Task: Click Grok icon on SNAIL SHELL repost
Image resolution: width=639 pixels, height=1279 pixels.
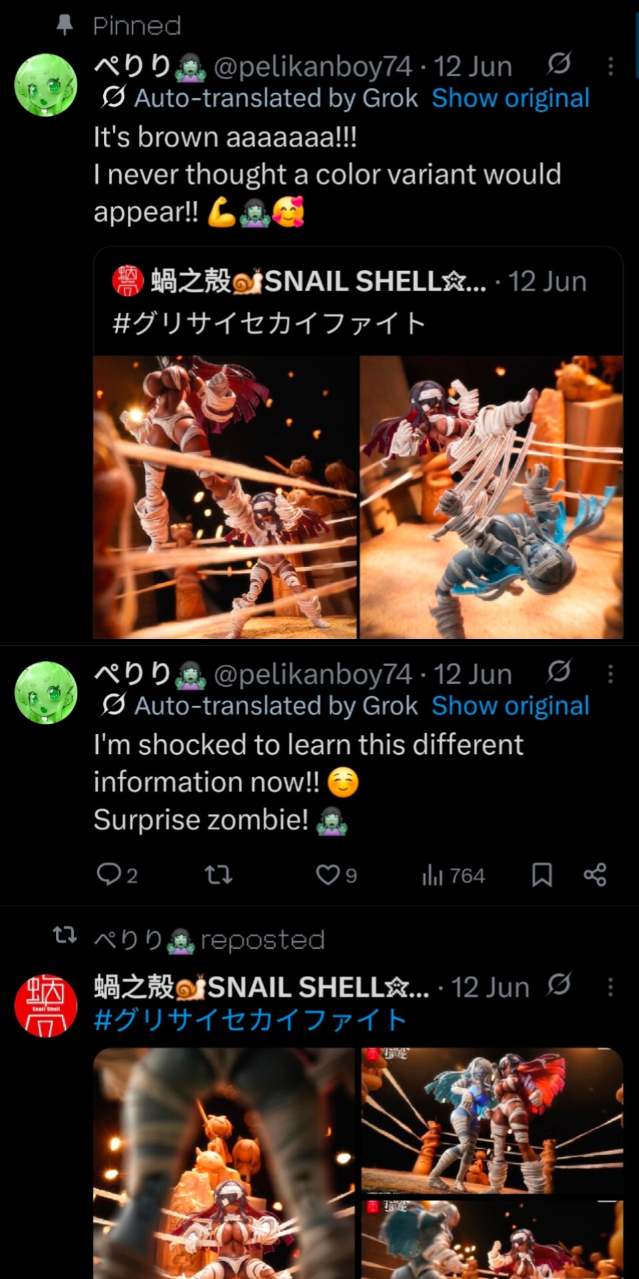Action: pyautogui.click(x=559, y=984)
